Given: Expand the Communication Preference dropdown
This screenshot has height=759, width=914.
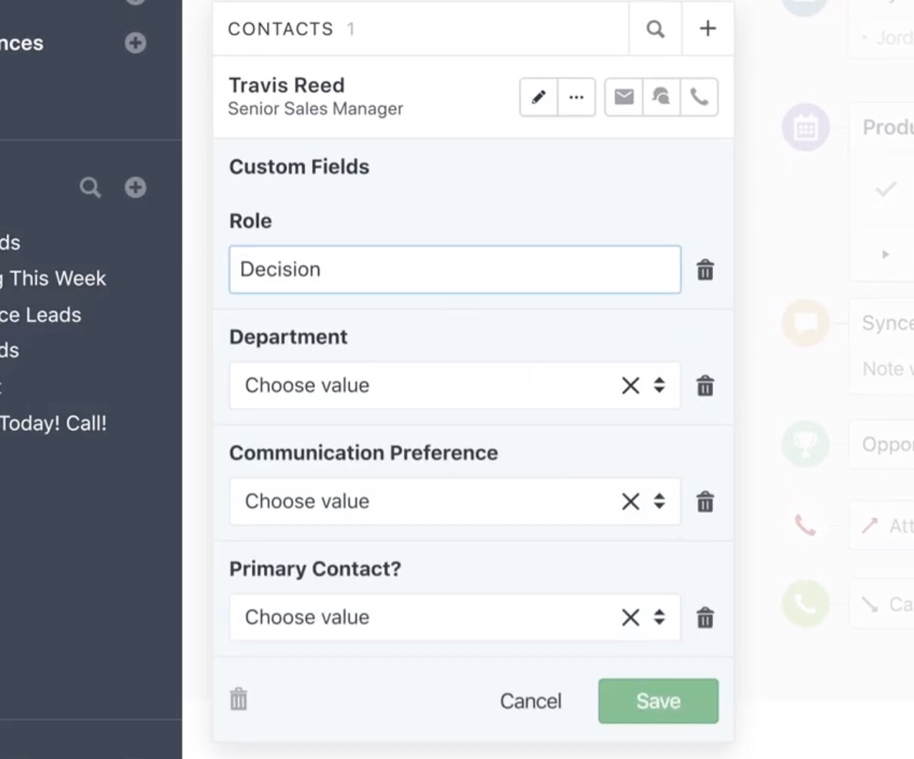Looking at the screenshot, I should coord(659,501).
